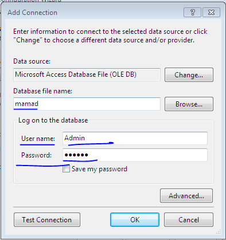Select the read-only Data source box
The image size is (226, 240).
point(87,74)
